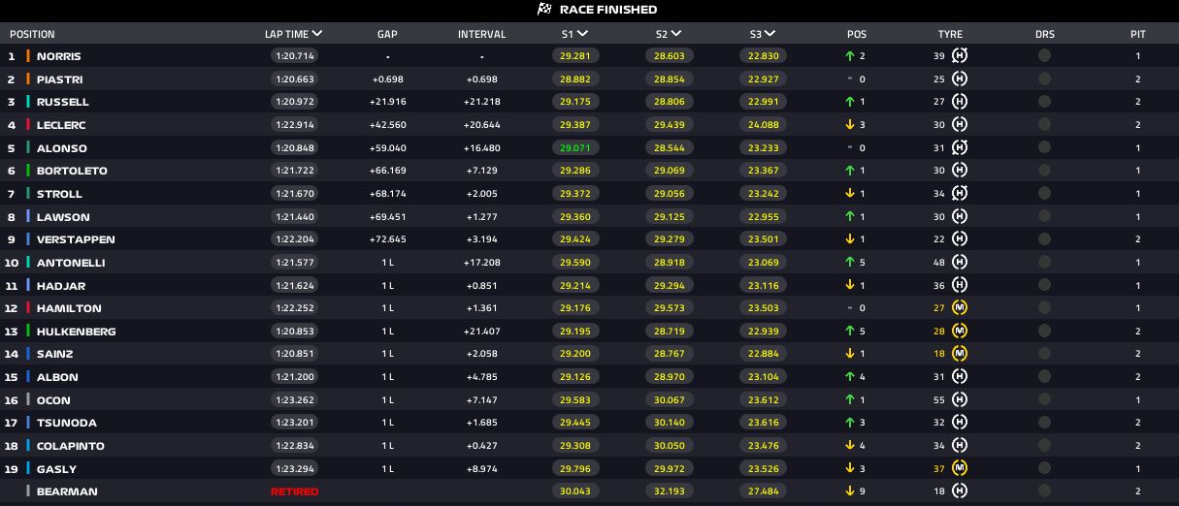Click Hamilton's medium tyre icon

pos(960,308)
